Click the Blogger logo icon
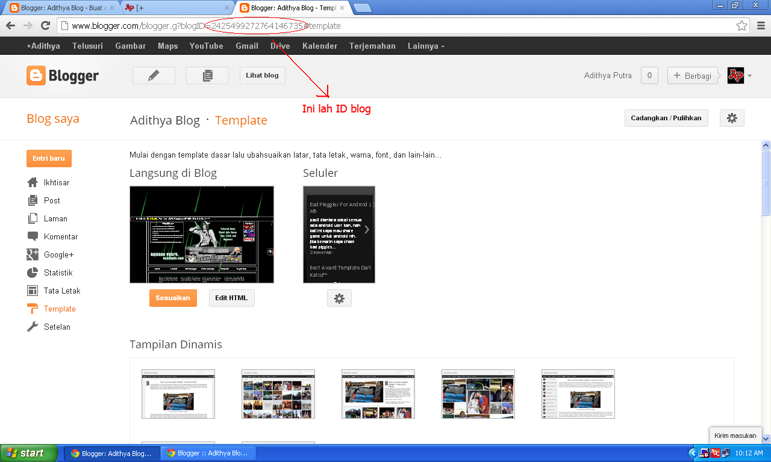Viewport: 771px width, 462px height. (36, 76)
